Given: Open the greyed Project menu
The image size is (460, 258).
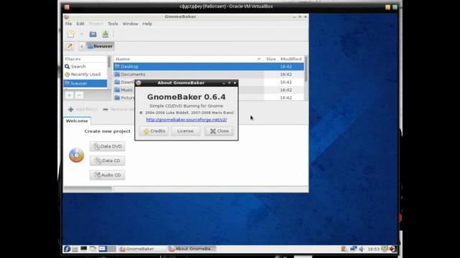Looking at the screenshot, I should tap(96, 24).
